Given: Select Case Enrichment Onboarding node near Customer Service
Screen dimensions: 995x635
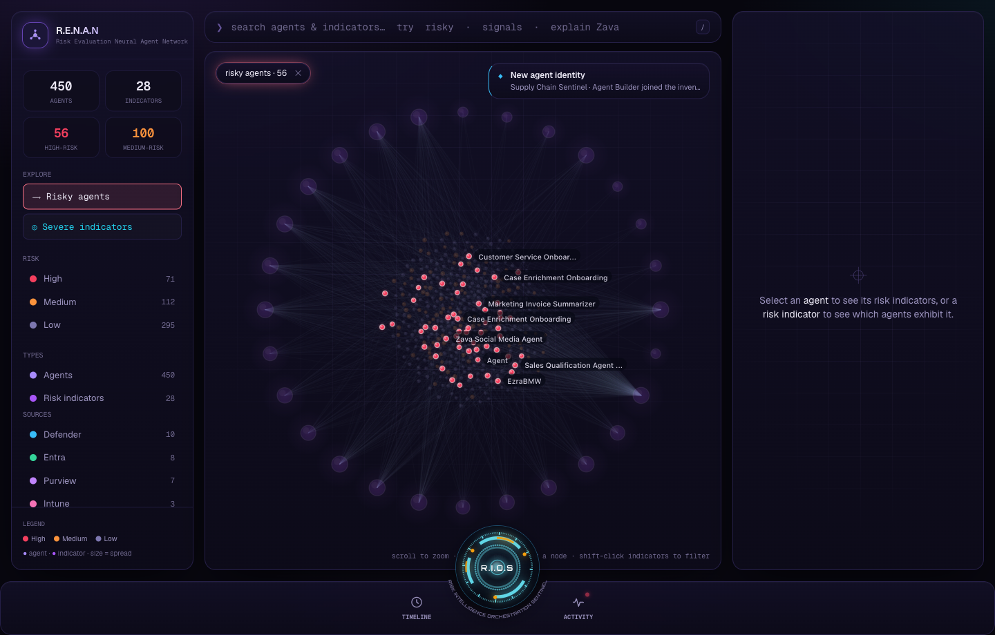Looking at the screenshot, I should [x=495, y=277].
